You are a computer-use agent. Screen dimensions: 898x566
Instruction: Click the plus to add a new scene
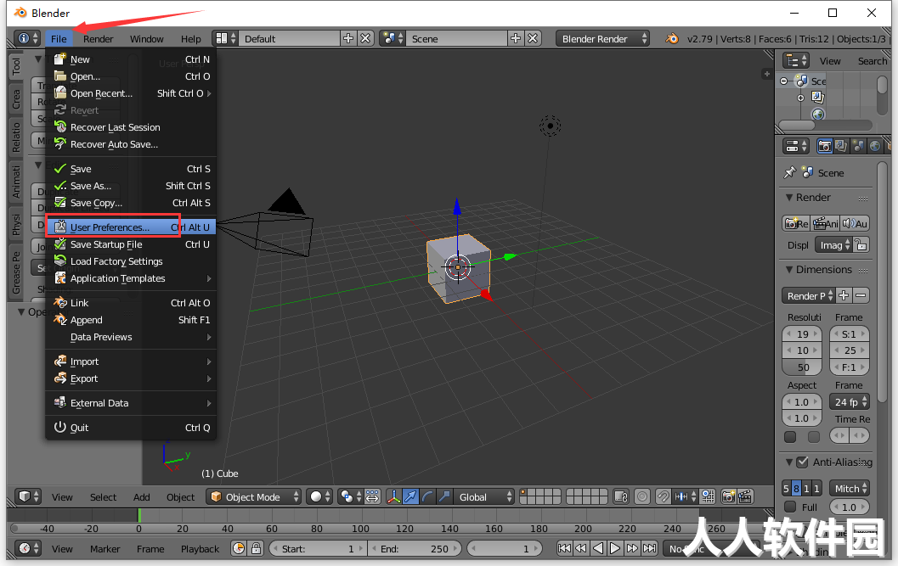tap(516, 38)
